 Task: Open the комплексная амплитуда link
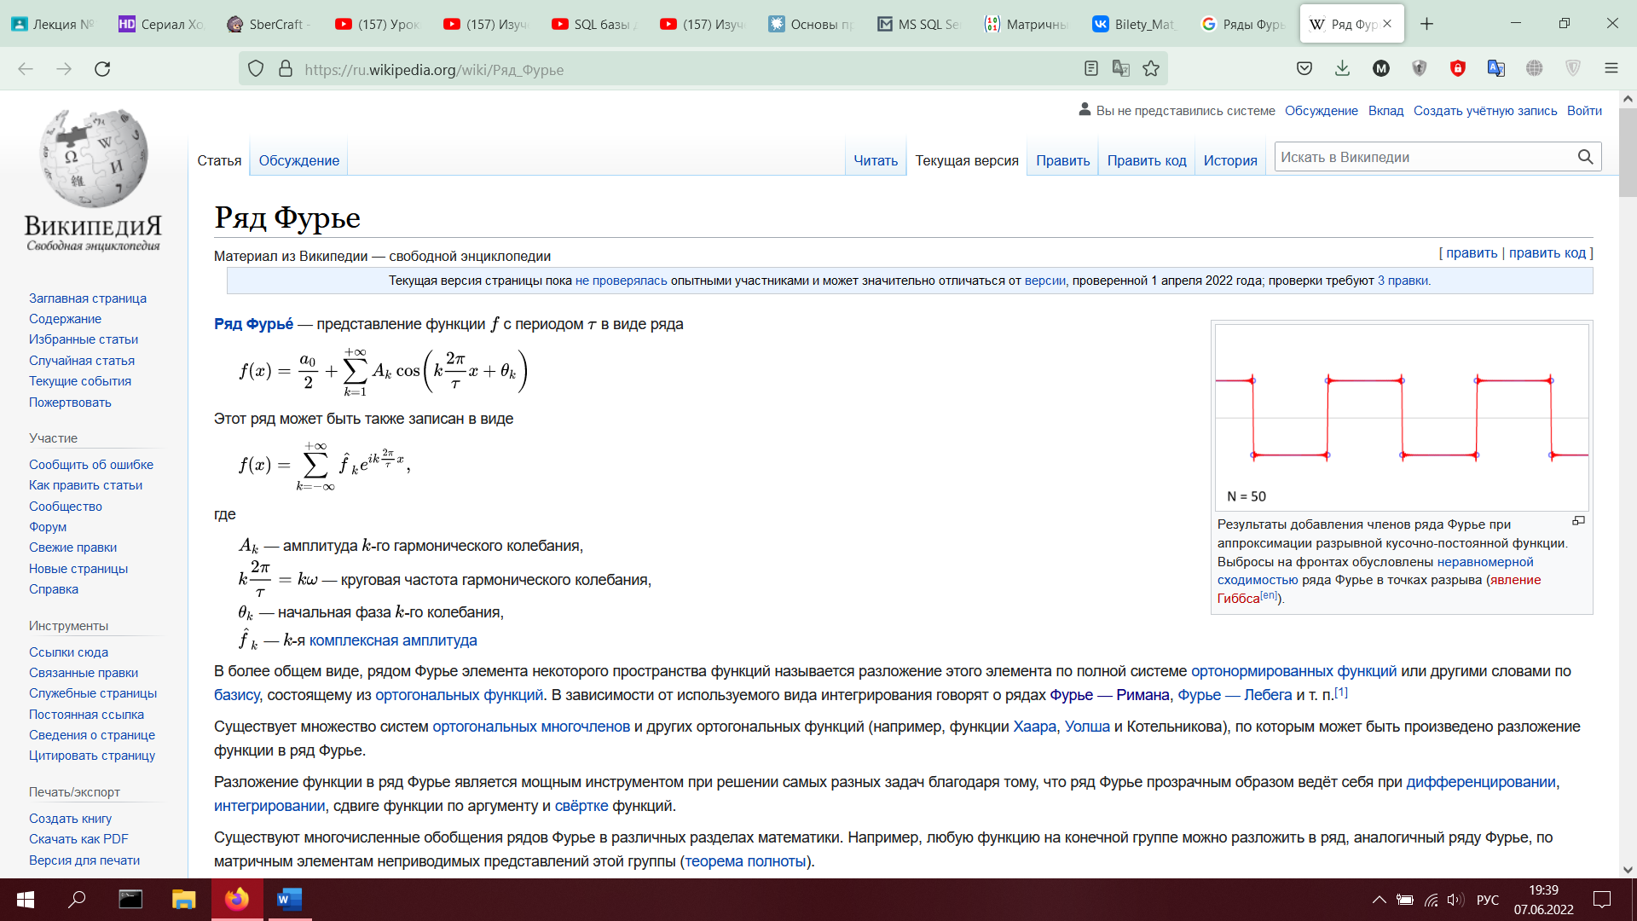tap(393, 640)
